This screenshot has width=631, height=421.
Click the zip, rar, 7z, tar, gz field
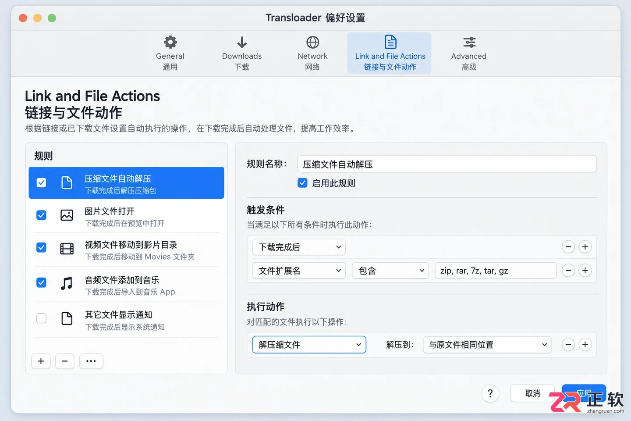tap(496, 271)
